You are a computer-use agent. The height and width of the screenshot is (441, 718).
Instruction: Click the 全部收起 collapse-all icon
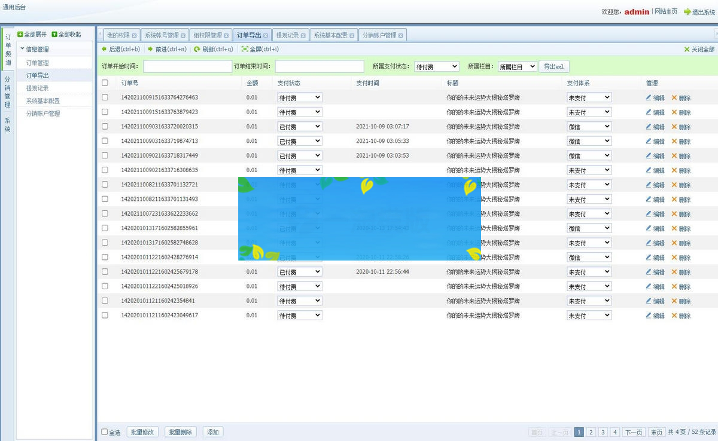(x=54, y=35)
